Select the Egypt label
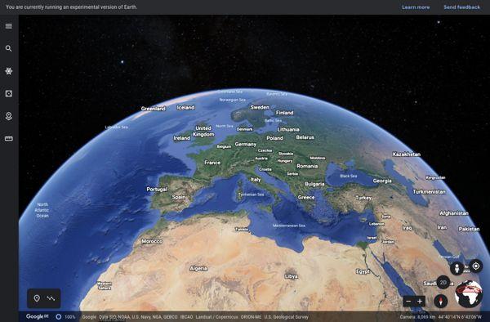The width and height of the screenshot is (490, 322). coord(363,271)
